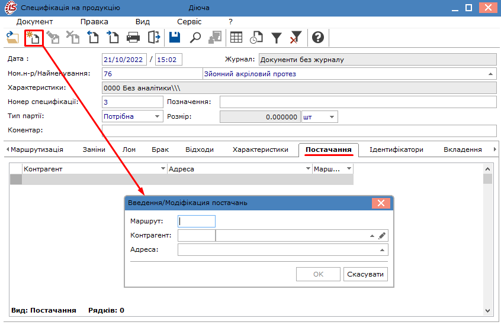The image size is (501, 325).
Task: Maximize the Специфікація на продукцію window
Action: [469, 8]
